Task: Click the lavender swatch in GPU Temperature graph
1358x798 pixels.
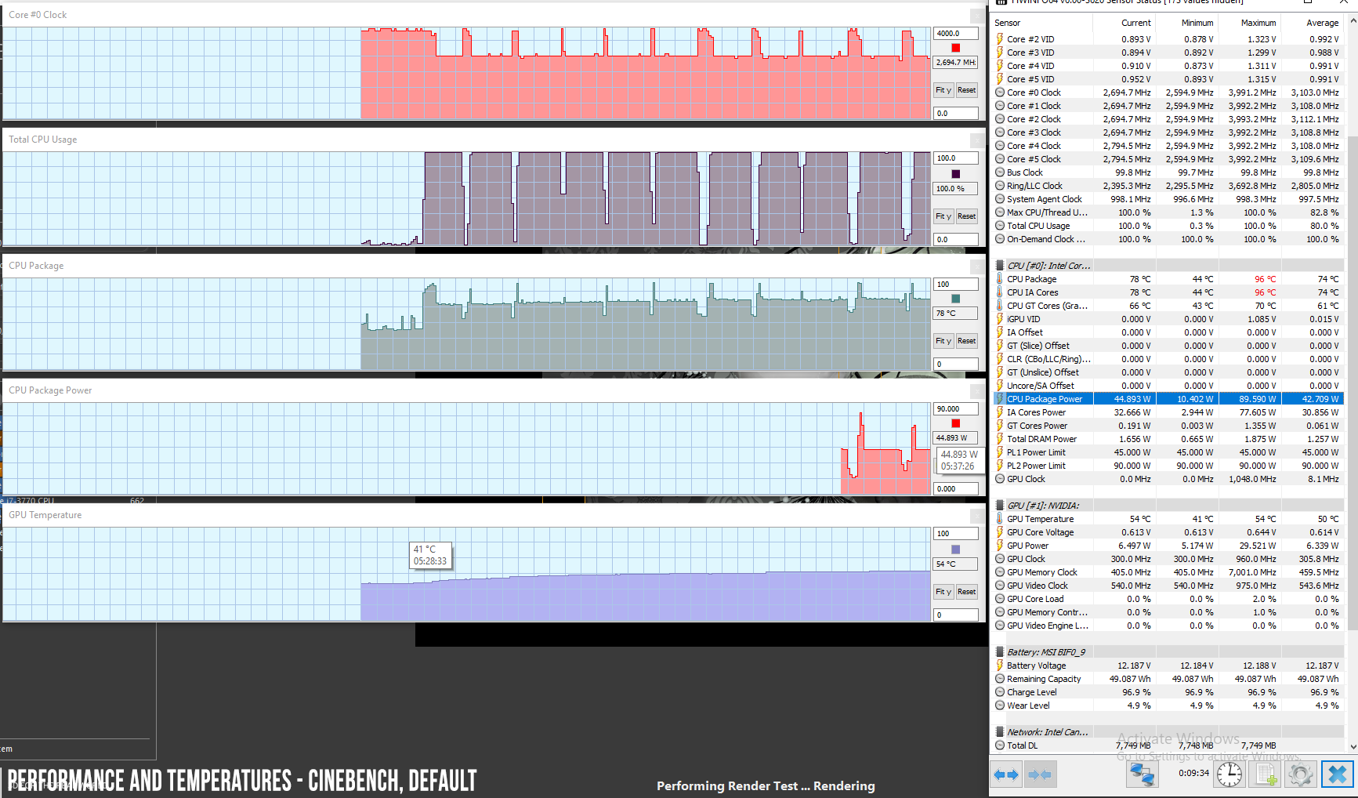Action: (955, 550)
